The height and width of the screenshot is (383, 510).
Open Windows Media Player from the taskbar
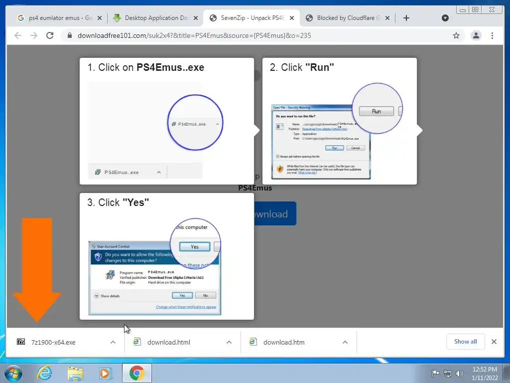click(105, 373)
